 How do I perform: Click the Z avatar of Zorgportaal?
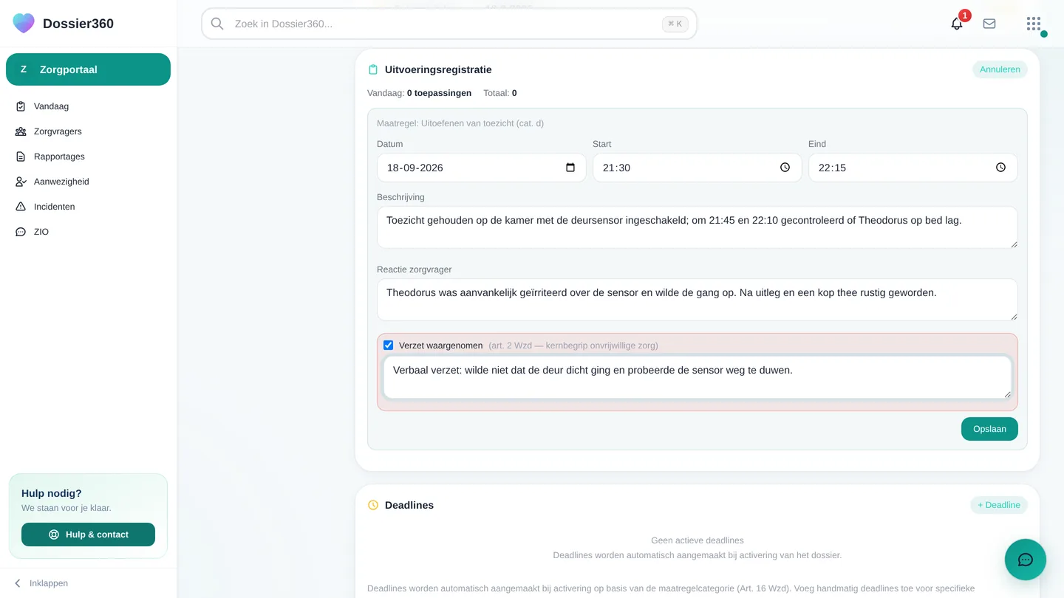click(x=24, y=69)
